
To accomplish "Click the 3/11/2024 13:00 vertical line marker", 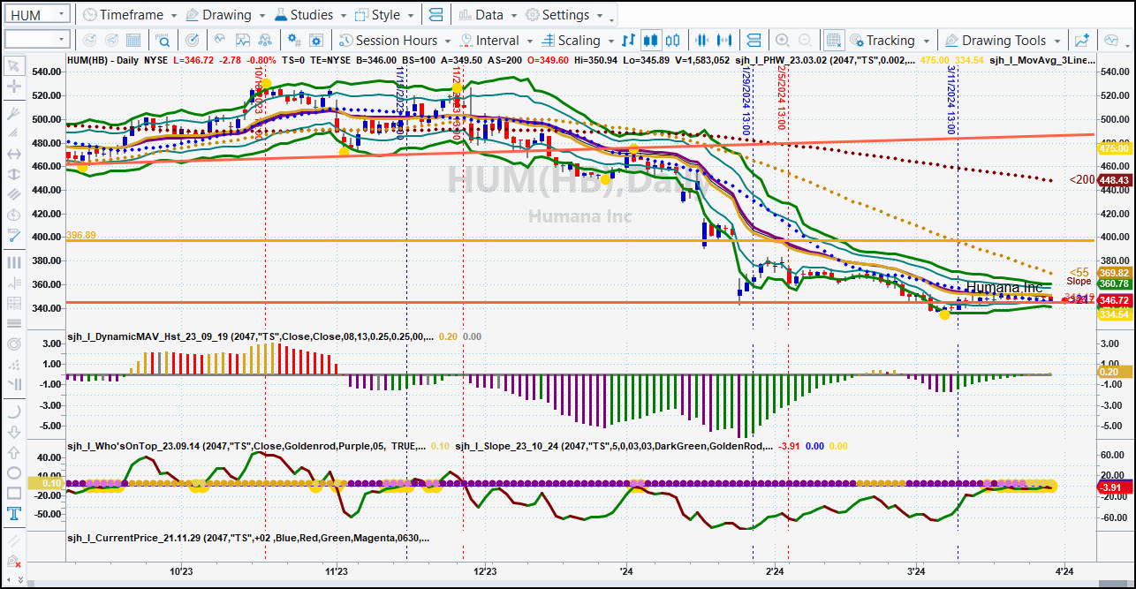I will tap(951, 100).
